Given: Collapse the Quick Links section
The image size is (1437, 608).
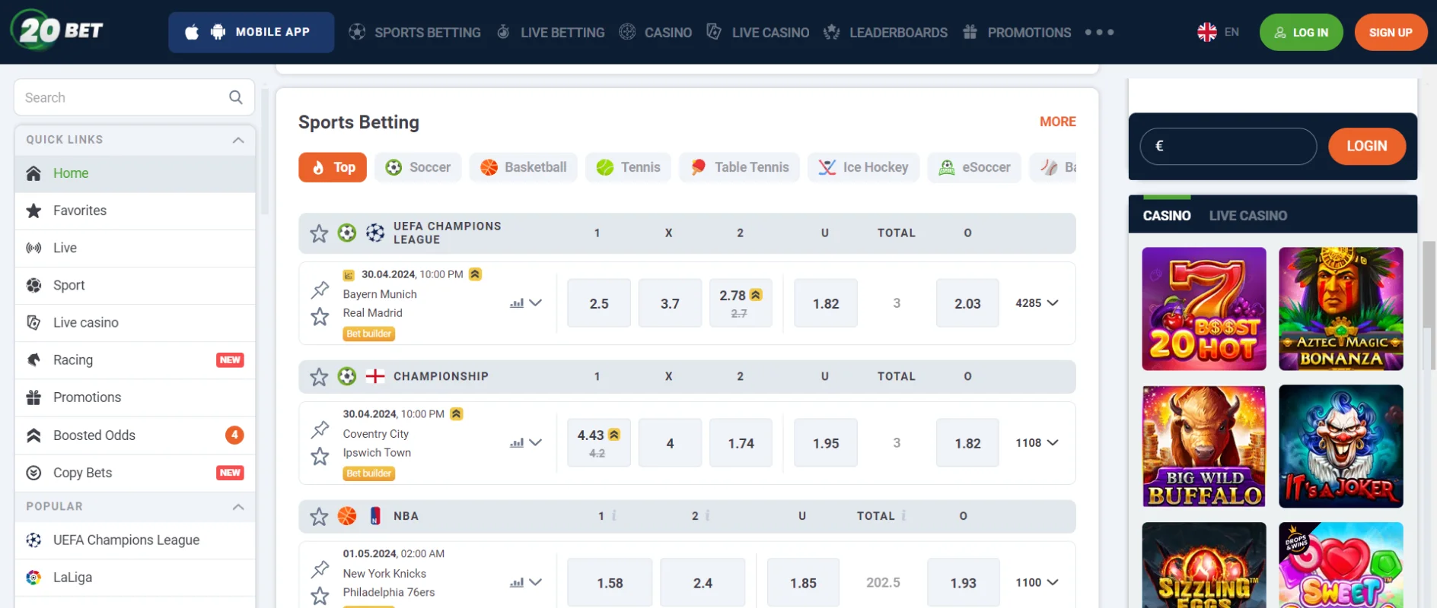Looking at the screenshot, I should 238,140.
